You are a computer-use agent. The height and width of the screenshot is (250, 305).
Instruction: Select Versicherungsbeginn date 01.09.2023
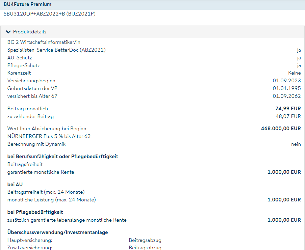[x=286, y=81]
